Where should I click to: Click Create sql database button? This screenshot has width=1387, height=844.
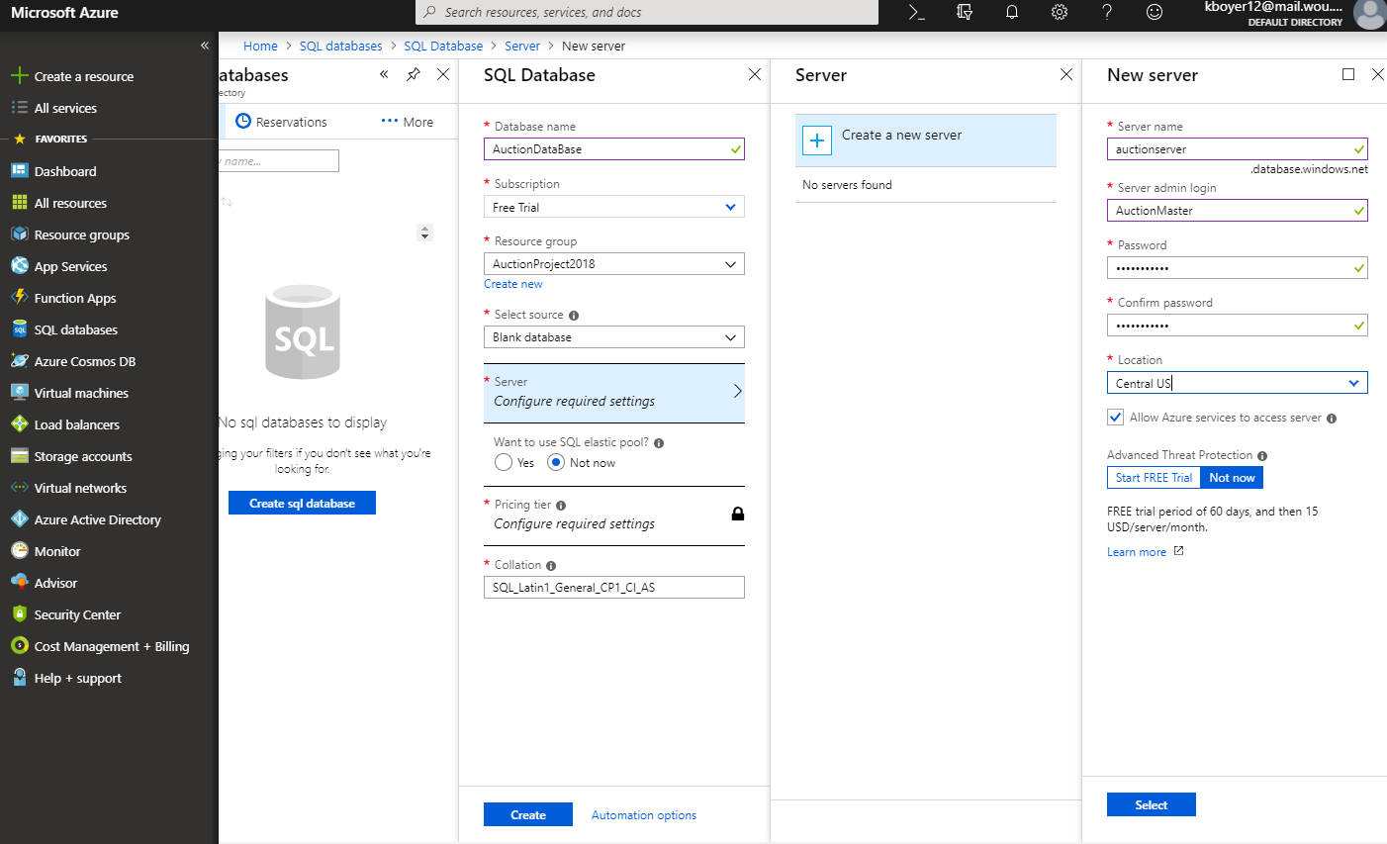pyautogui.click(x=302, y=503)
